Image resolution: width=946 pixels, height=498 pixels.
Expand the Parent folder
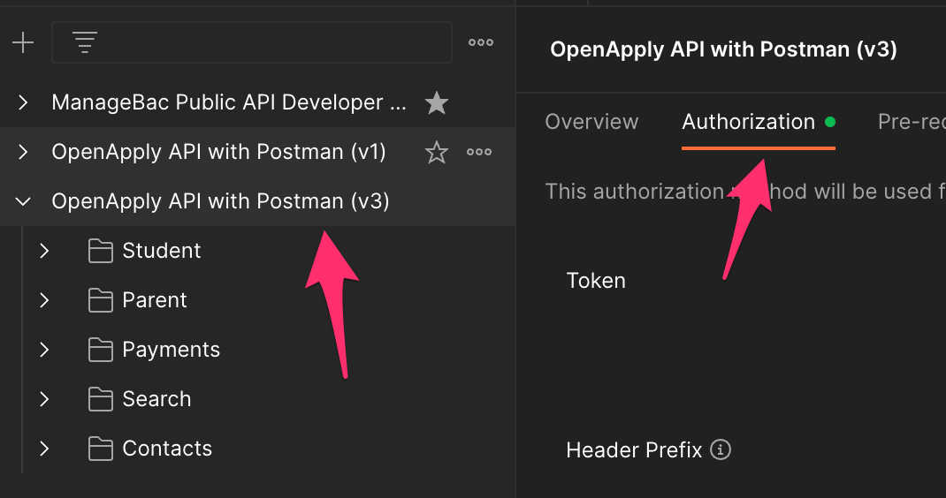[x=44, y=300]
